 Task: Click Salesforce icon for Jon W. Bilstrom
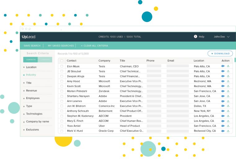coord(223,106)
